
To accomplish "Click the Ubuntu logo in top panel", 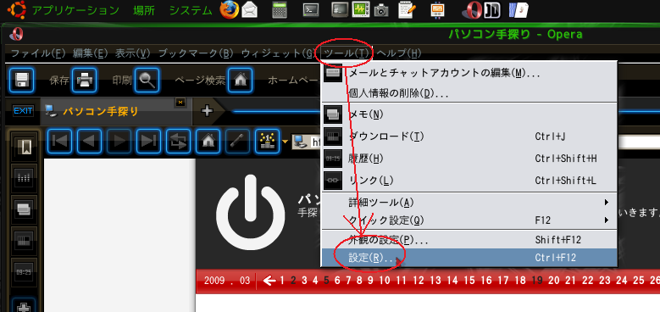I will [x=17, y=9].
